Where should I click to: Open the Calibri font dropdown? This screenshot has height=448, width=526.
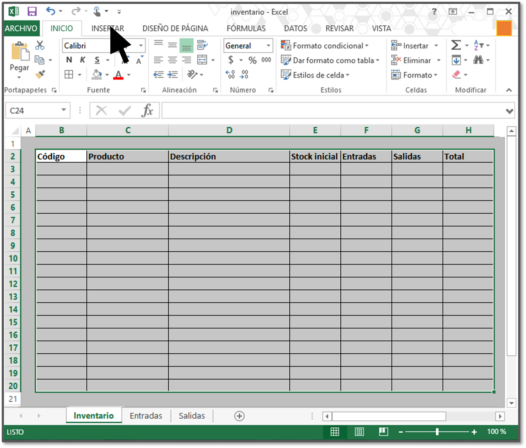140,45
